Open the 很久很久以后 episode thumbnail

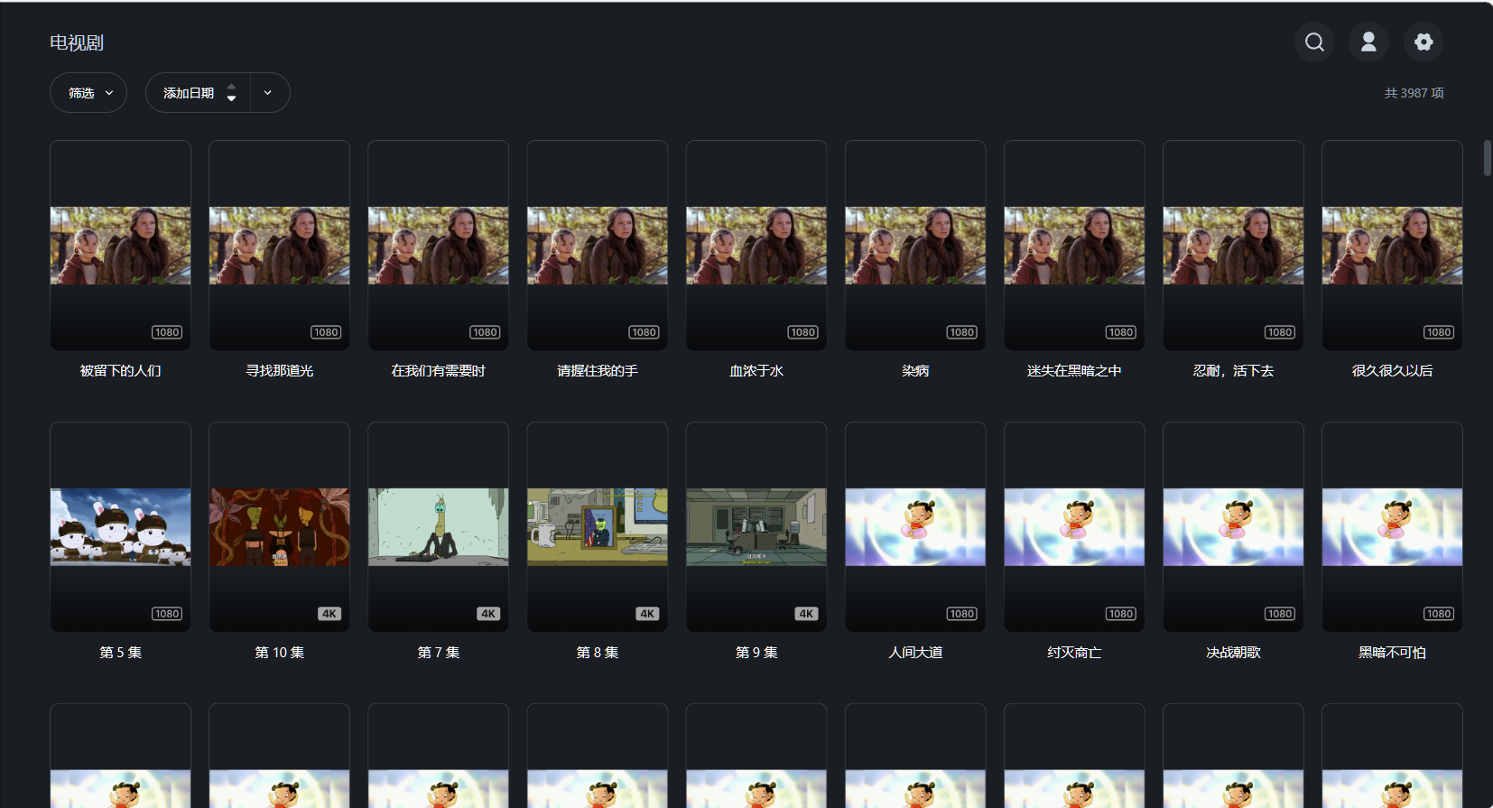[1392, 246]
